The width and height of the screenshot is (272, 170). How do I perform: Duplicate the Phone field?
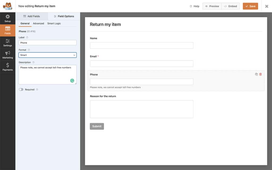click(x=256, y=74)
